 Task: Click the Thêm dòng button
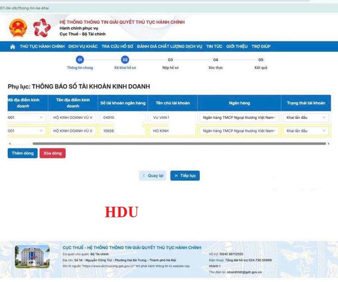pos(23,153)
